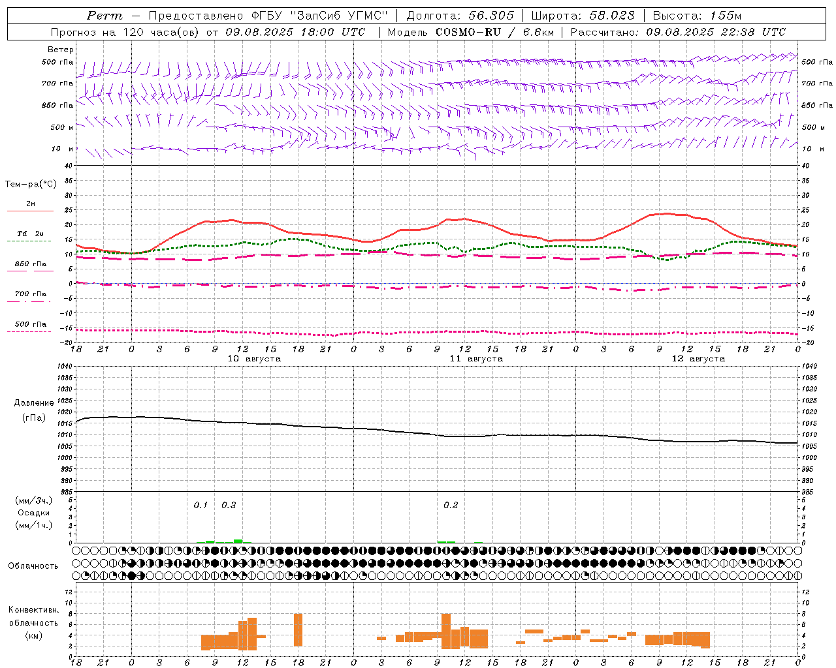Click the forecast start time 09.08.2025 18:00 UTC
The image size is (836, 668).
pos(296,32)
